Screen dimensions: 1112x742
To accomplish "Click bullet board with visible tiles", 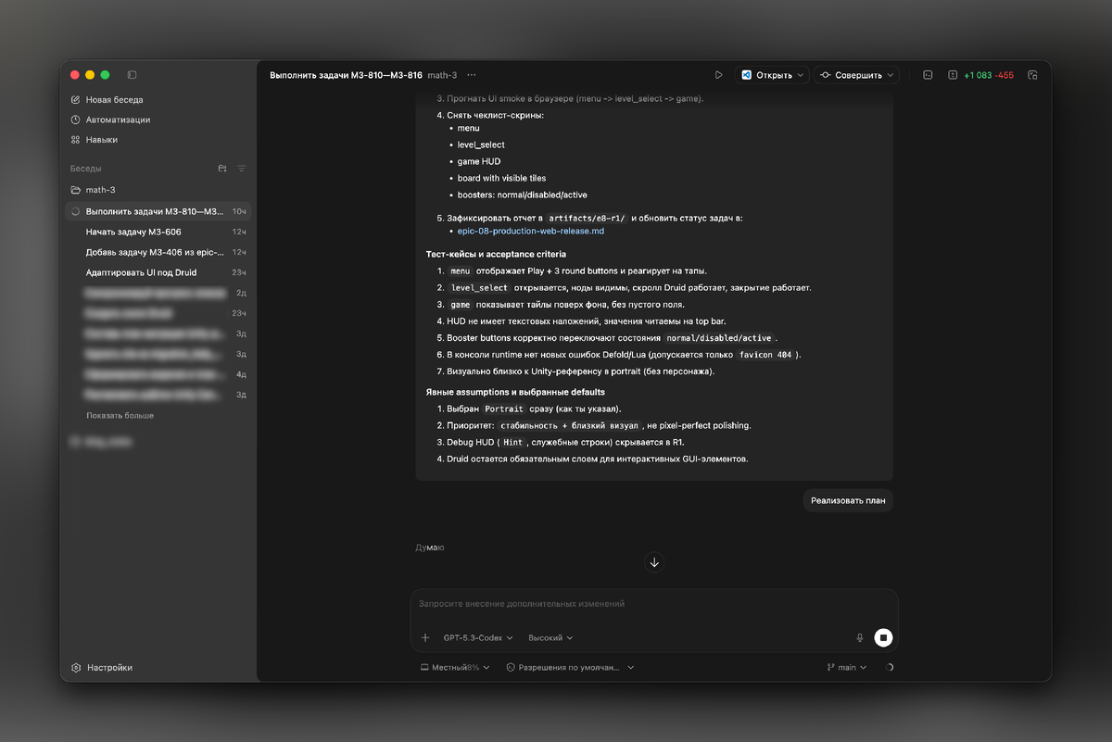I will pos(501,178).
